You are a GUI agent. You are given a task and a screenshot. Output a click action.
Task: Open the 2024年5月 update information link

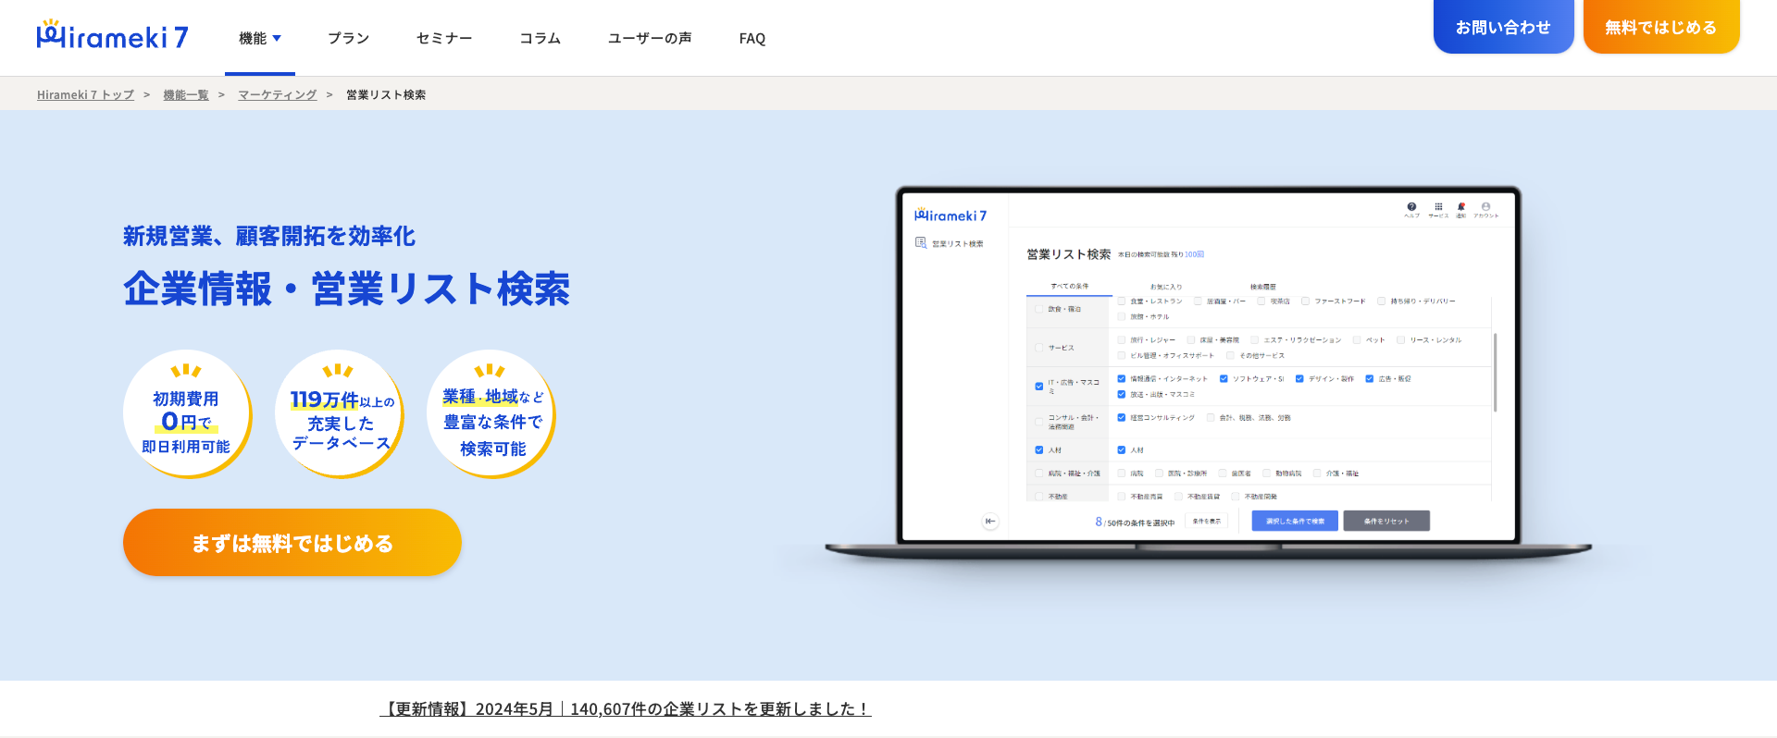[x=626, y=709]
